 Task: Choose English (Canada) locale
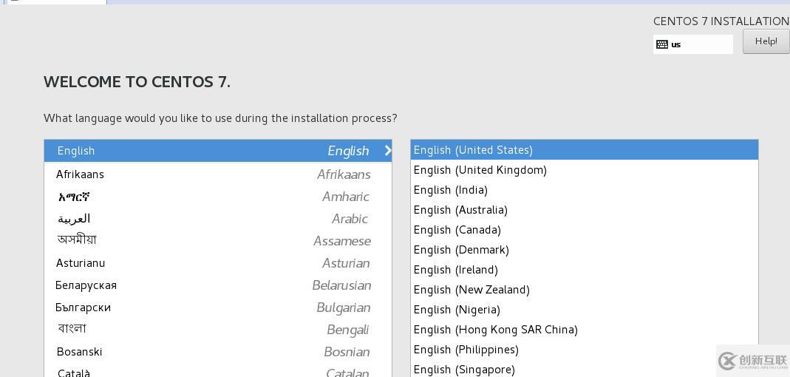[x=585, y=230]
